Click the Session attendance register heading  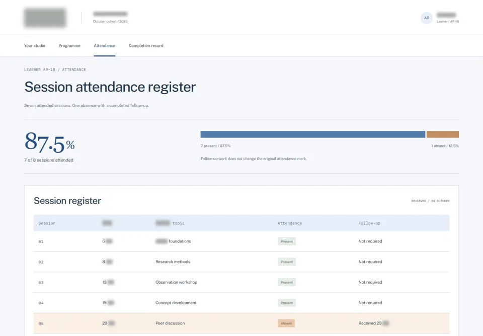110,87
